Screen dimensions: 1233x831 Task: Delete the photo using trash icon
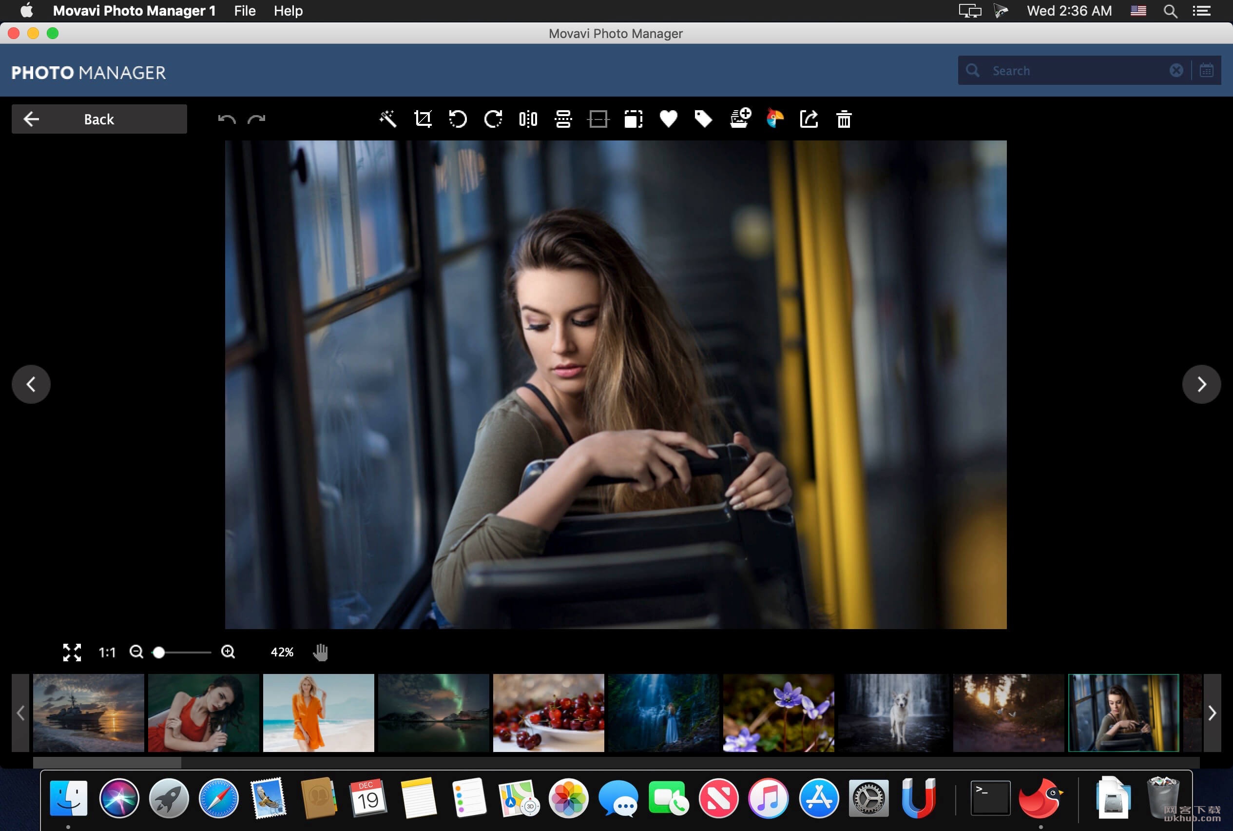[x=844, y=119]
